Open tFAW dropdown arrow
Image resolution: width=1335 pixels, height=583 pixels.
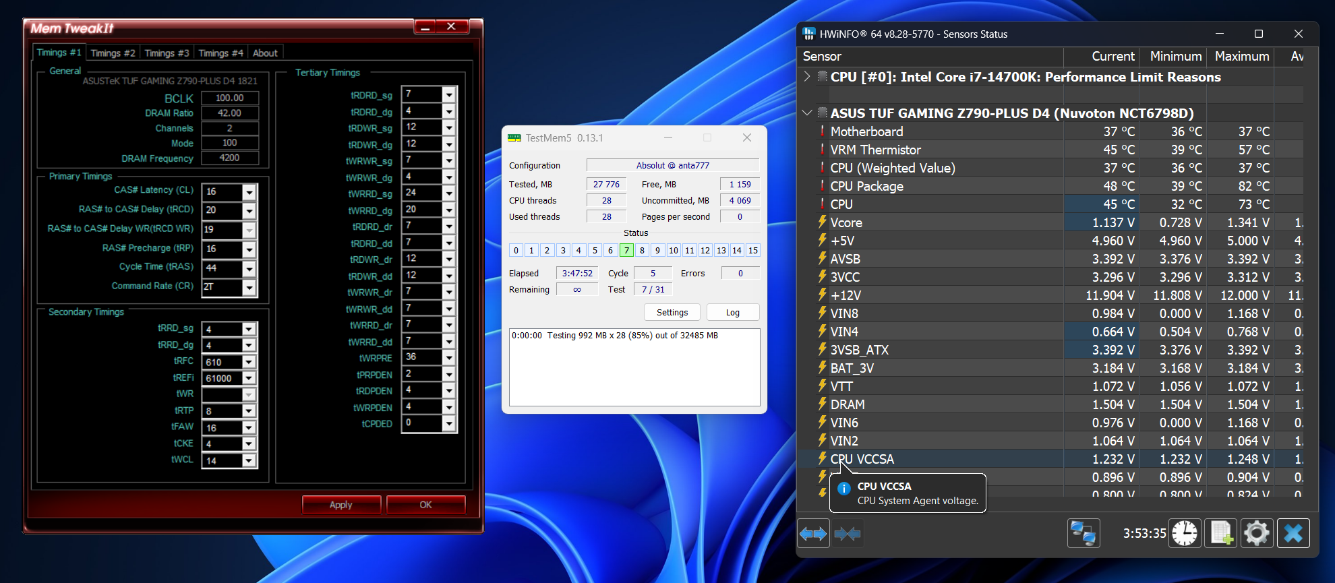[249, 428]
